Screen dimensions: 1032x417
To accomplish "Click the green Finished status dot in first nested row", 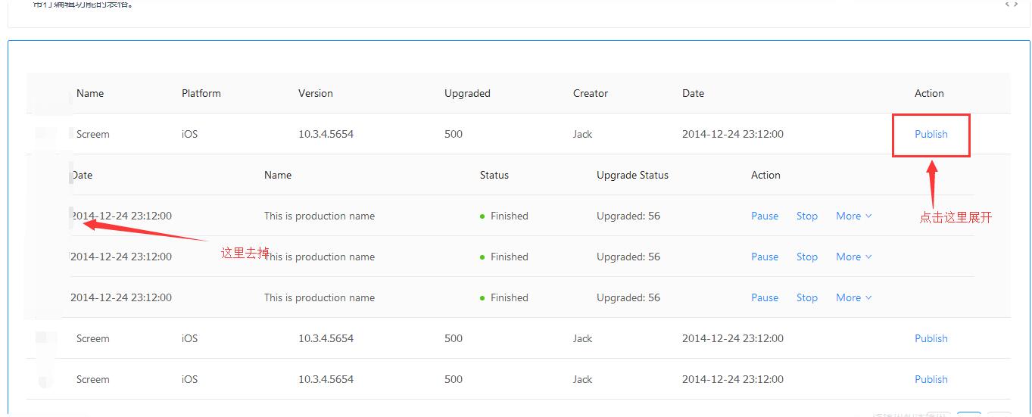I will coord(482,216).
